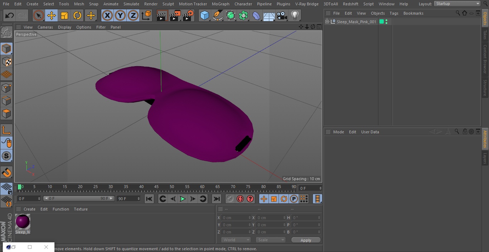Image resolution: width=489 pixels, height=252 pixels.
Task: Click stepper on end frame 90 F field
Action: 139,199
